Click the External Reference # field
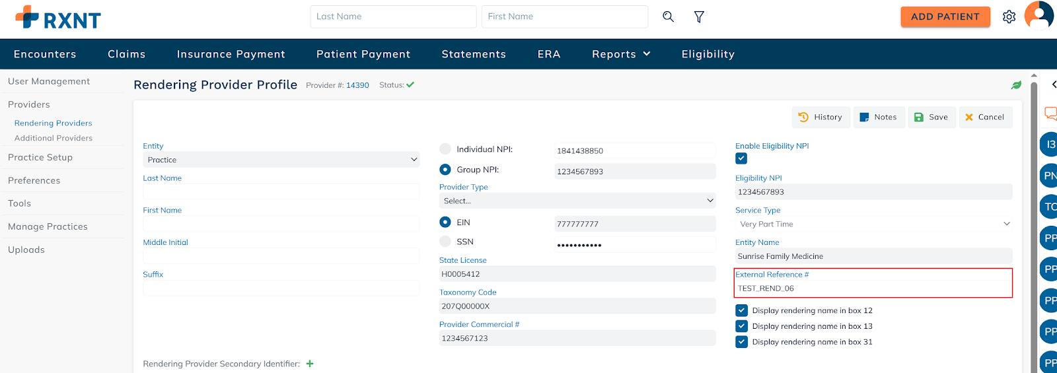This screenshot has height=373, width=1057. point(873,288)
